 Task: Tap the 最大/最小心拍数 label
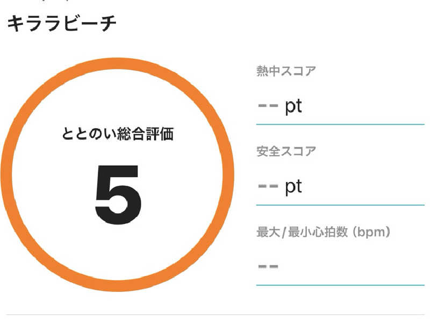pyautogui.click(x=301, y=233)
